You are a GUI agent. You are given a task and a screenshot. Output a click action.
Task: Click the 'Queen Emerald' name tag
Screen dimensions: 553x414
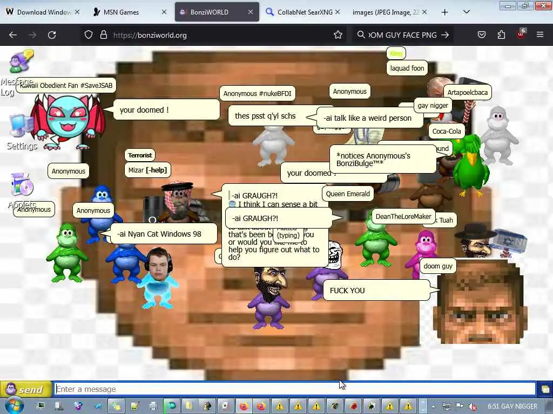348,194
